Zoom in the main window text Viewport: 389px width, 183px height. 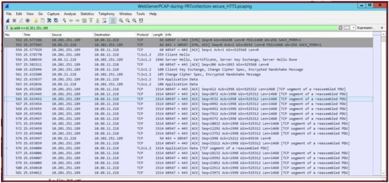pyautogui.click(x=121, y=20)
